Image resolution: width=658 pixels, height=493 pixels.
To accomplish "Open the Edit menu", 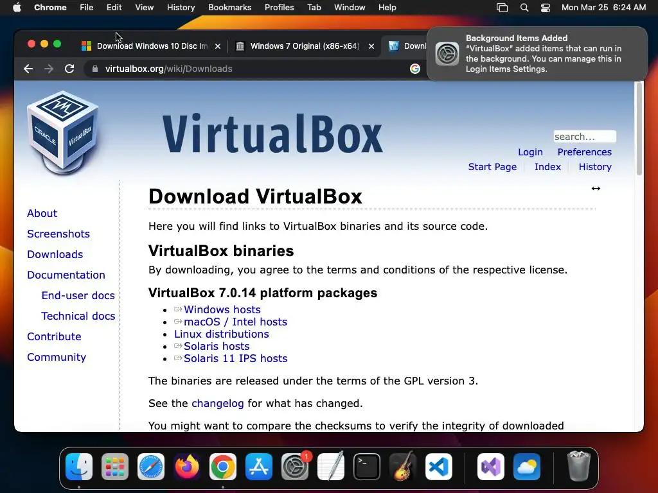I will (x=114, y=8).
